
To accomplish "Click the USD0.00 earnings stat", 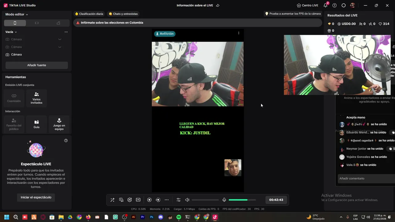I will pos(347,24).
